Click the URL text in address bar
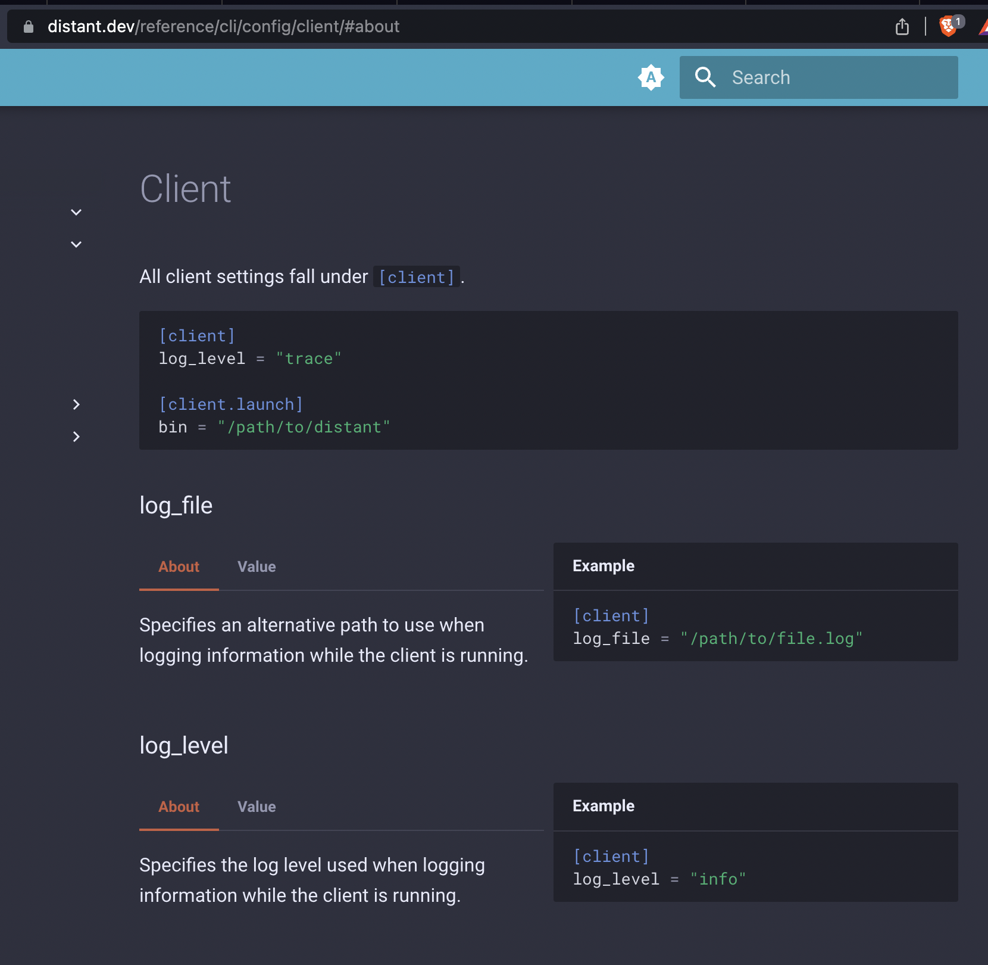Image resolution: width=988 pixels, height=965 pixels. 223,27
